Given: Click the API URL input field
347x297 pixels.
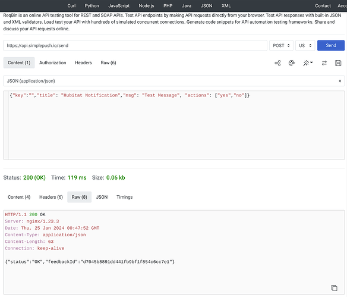Looking at the screenshot, I should pos(135,45).
